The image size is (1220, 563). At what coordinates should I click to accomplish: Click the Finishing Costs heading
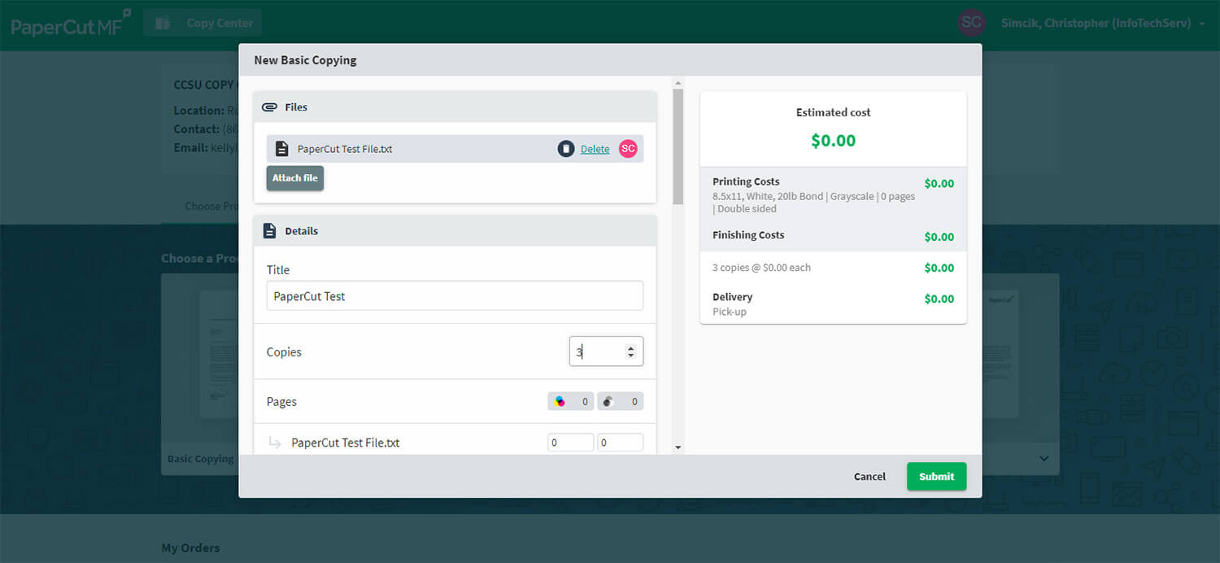click(x=748, y=235)
